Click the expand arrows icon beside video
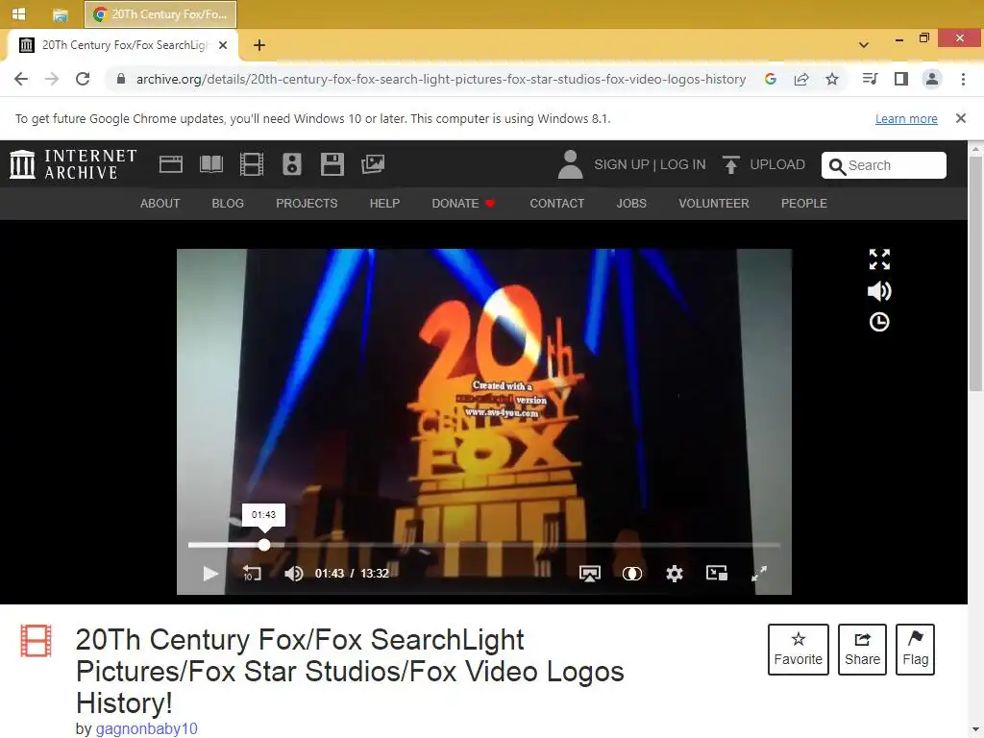 [x=879, y=259]
